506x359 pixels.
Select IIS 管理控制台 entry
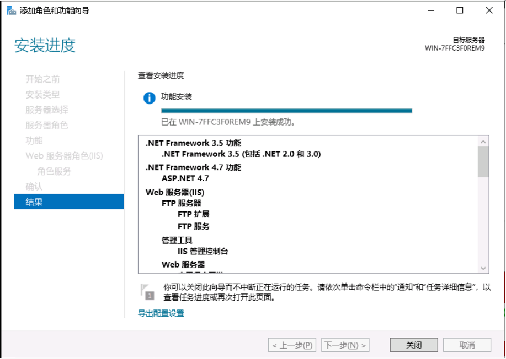[x=203, y=252]
